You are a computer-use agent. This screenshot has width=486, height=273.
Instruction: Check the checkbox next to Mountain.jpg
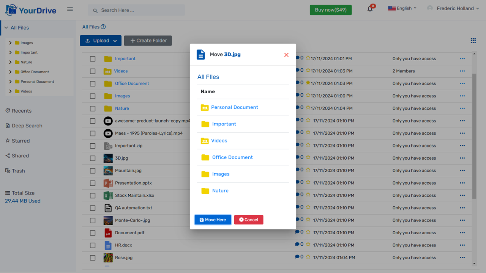92,170
